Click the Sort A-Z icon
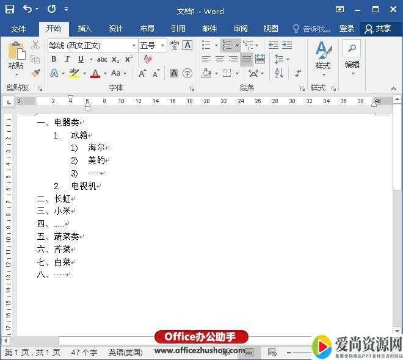 click(x=279, y=73)
